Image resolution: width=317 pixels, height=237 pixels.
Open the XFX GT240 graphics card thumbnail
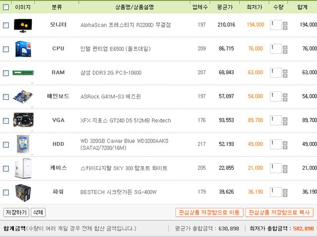23,120
